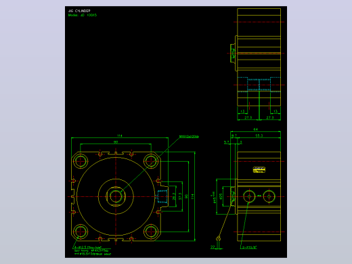This screenshot has height=264, width=352.
Task: Pick the vertical 114 height dimension
Action: click(x=192, y=196)
